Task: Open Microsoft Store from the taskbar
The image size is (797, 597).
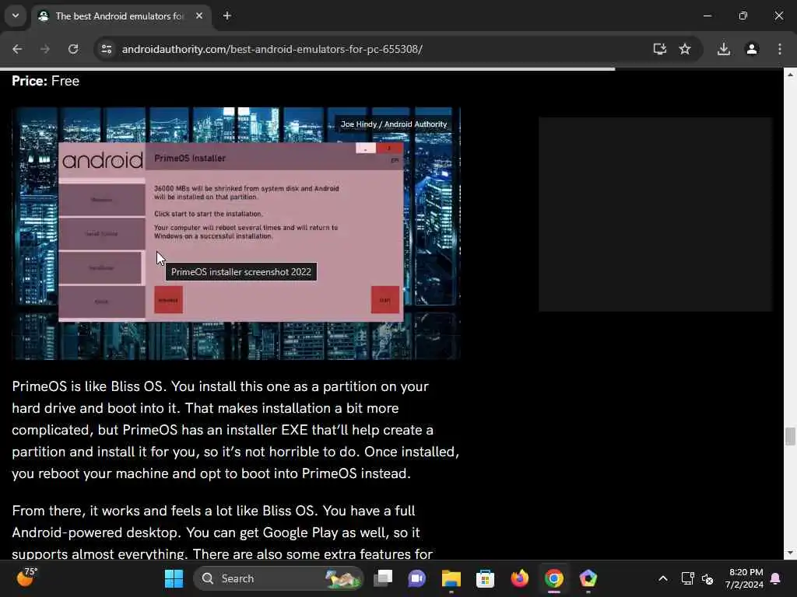Action: (x=485, y=578)
